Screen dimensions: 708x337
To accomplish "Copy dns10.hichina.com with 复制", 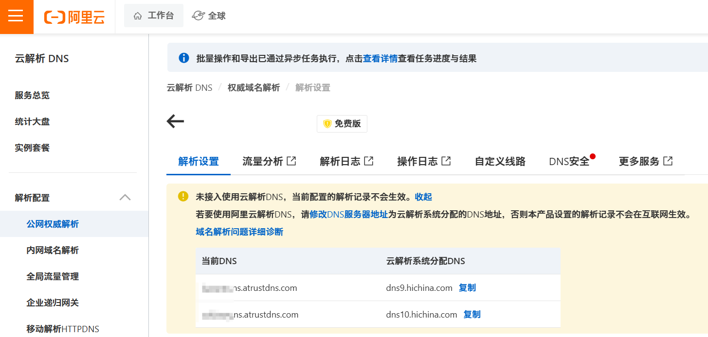I will (x=472, y=314).
